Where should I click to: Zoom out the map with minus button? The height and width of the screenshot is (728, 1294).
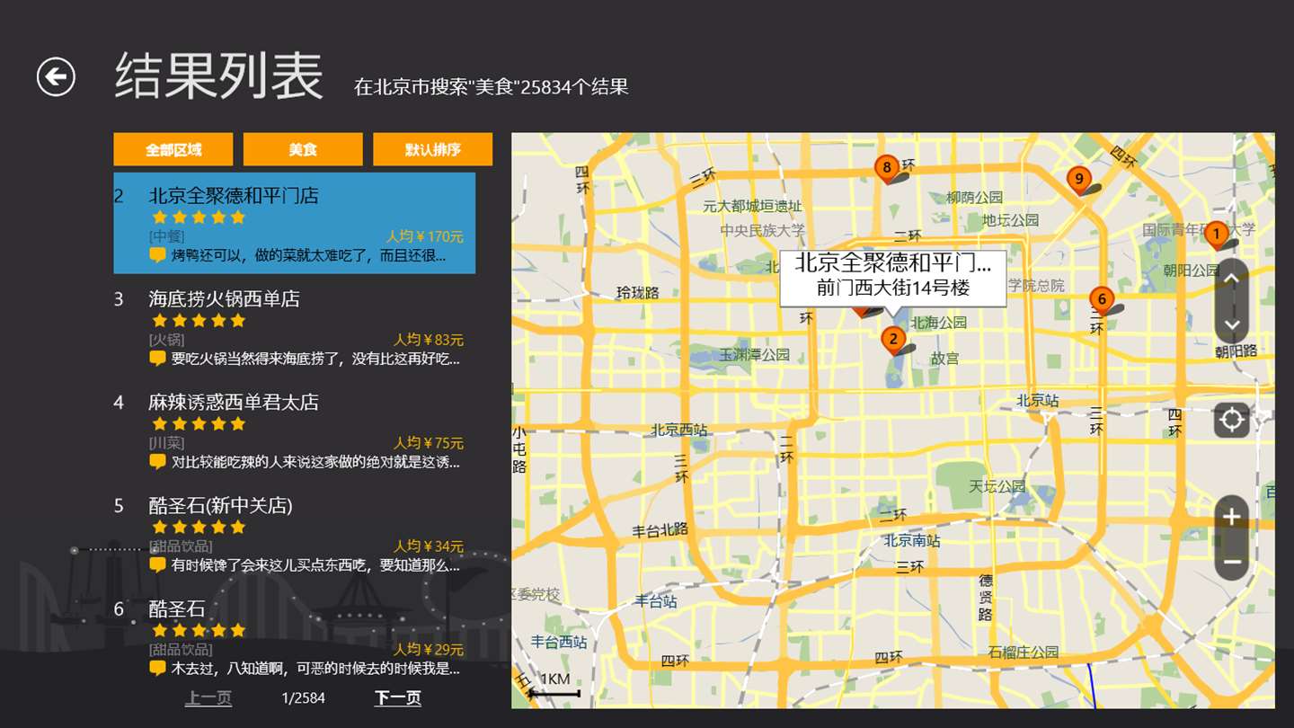[x=1232, y=563]
